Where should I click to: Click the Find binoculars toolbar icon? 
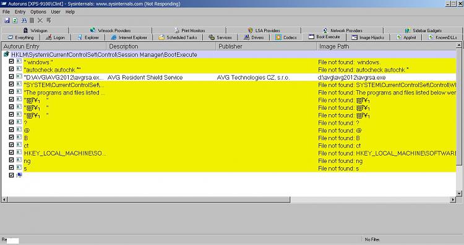pyautogui.click(x=24, y=20)
